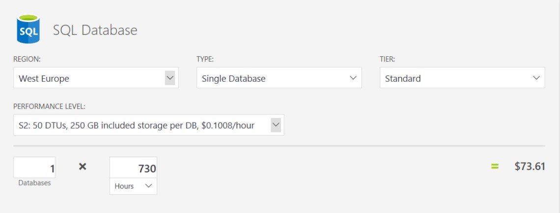Open the Region dropdown showing West Europe
Image resolution: width=560 pixels, height=213 pixels.
(96, 78)
